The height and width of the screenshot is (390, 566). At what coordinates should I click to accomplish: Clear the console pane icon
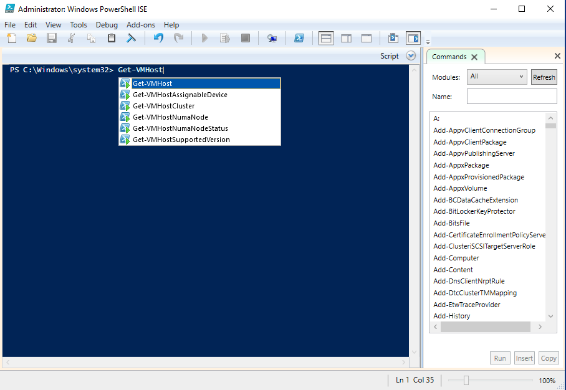[x=132, y=38]
